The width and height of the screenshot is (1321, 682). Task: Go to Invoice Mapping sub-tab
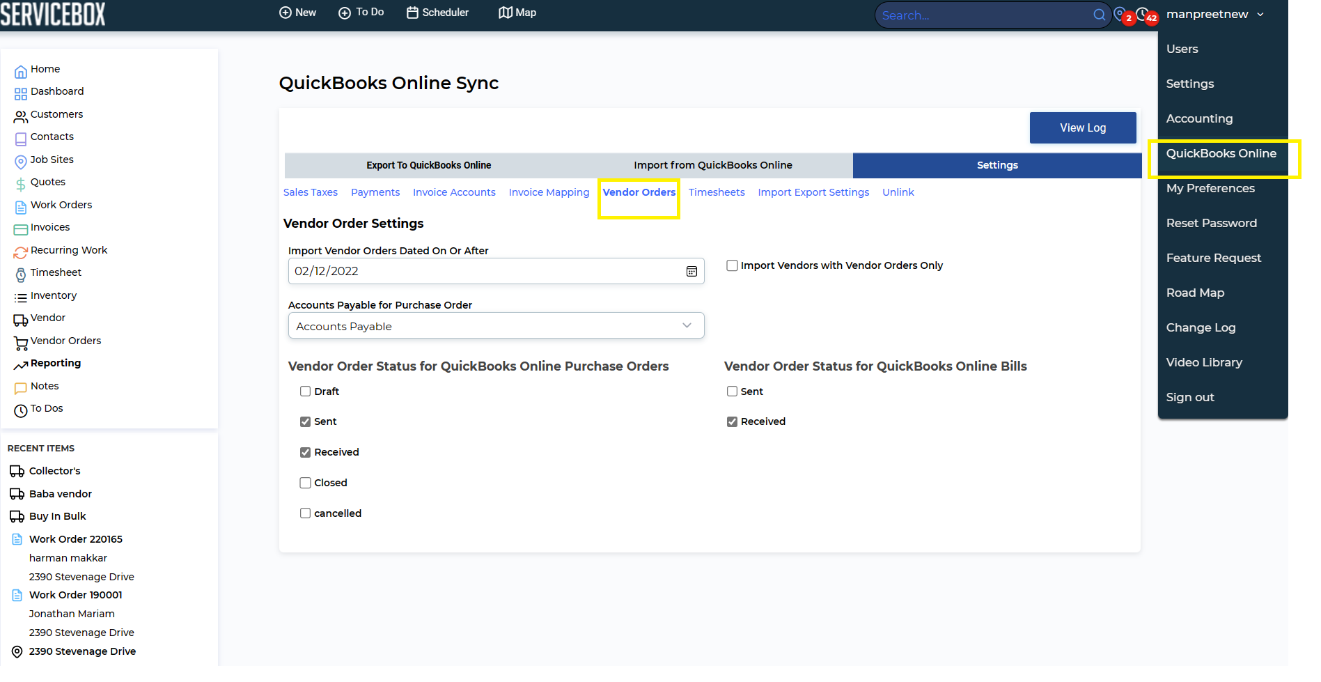coord(549,192)
